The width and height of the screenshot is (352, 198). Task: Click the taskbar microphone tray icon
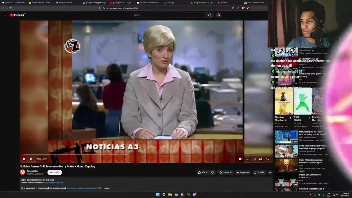click(324, 195)
